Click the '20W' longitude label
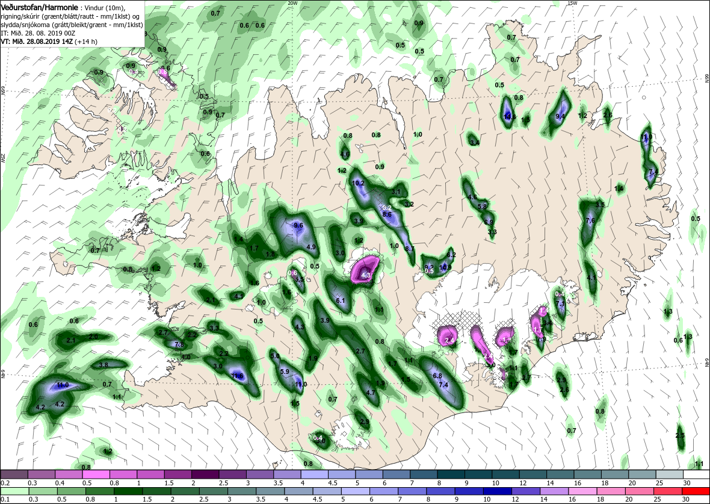The image size is (710, 504). (292, 3)
